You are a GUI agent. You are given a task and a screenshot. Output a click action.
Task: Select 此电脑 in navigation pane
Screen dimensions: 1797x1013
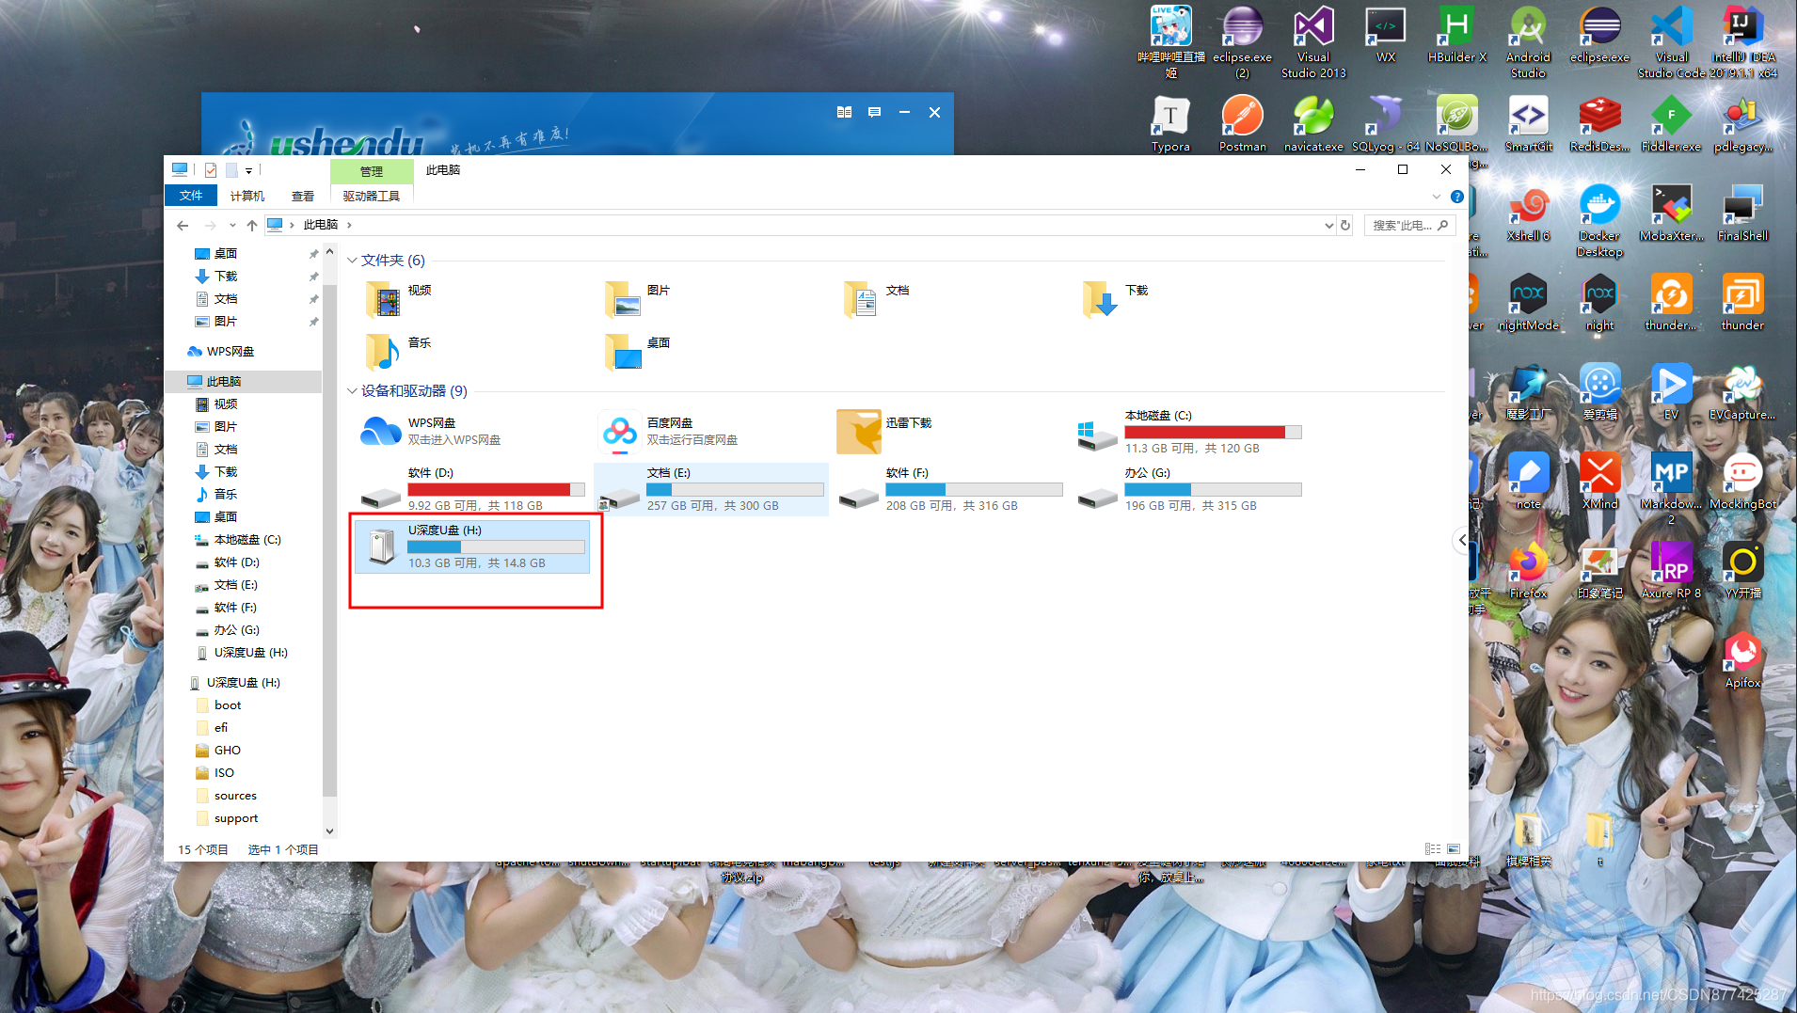(x=245, y=381)
